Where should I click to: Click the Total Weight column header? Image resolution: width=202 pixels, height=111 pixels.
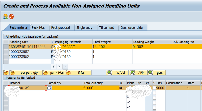(113, 42)
